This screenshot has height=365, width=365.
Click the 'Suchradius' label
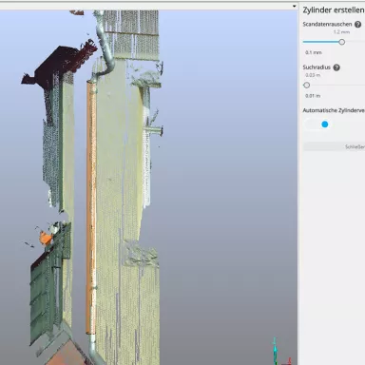[317, 67]
